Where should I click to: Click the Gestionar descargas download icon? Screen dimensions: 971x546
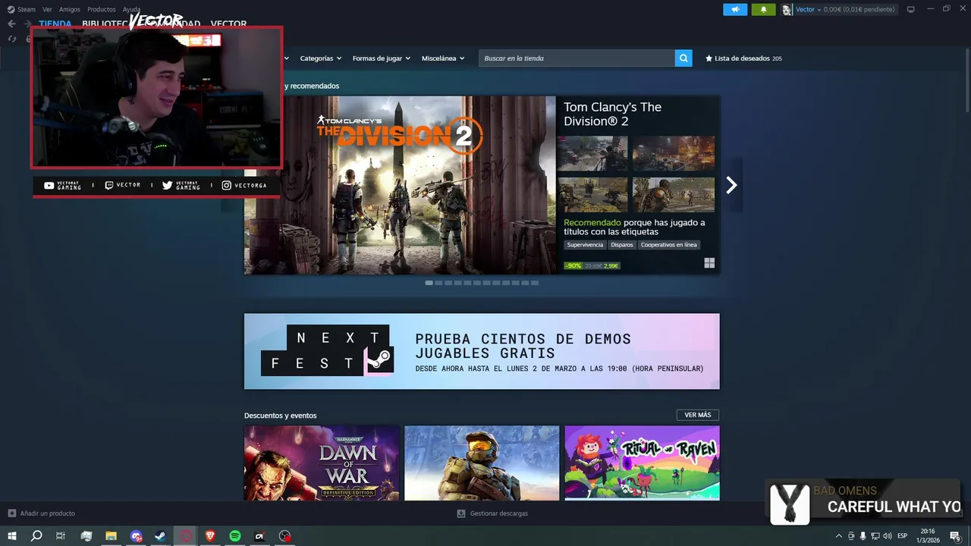click(x=461, y=513)
